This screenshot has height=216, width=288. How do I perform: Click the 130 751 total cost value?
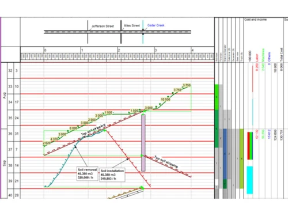click(x=281, y=135)
